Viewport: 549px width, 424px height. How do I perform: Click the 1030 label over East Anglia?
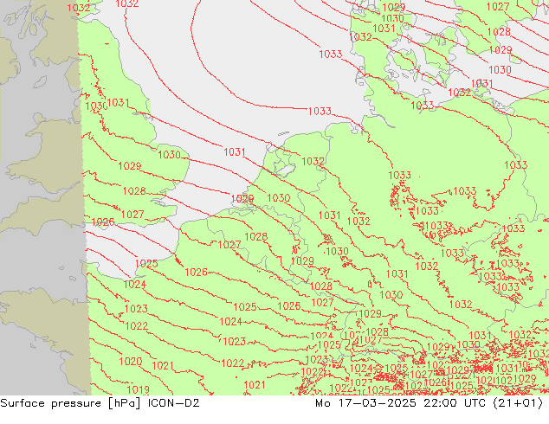[169, 154]
